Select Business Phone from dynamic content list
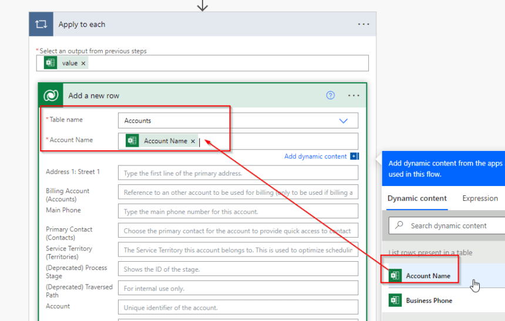505x321 pixels. pos(447,300)
